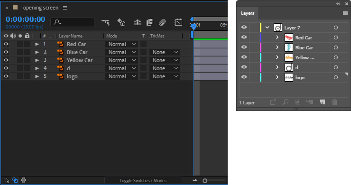Click the current-time indicator playhead
This screenshot has width=351, height=185.
pyautogui.click(x=194, y=27)
